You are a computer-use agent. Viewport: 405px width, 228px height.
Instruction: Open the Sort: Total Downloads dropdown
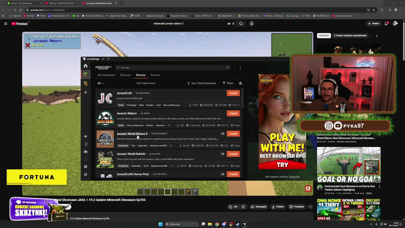pos(202,83)
